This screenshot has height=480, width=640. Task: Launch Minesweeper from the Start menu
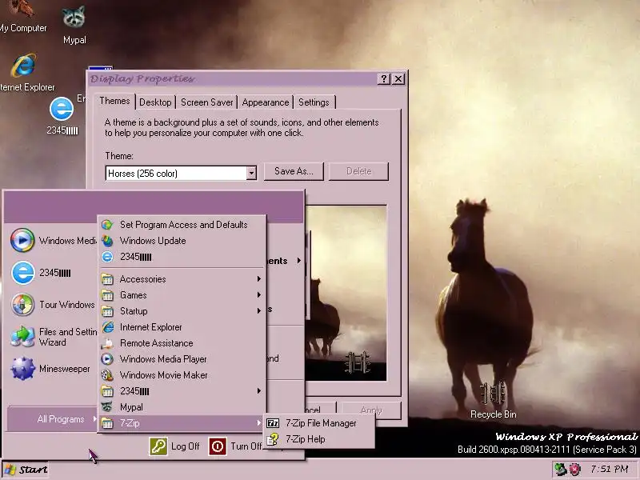tap(22, 369)
